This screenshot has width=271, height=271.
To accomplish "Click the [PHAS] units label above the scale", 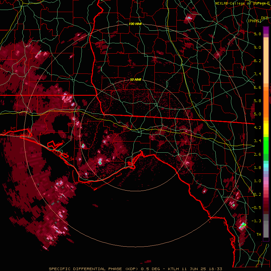I will point(254,21).
